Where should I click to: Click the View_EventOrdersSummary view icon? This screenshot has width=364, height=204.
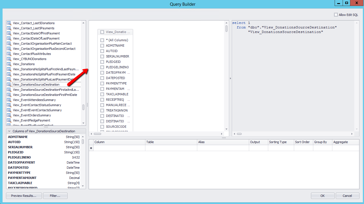[9, 115]
